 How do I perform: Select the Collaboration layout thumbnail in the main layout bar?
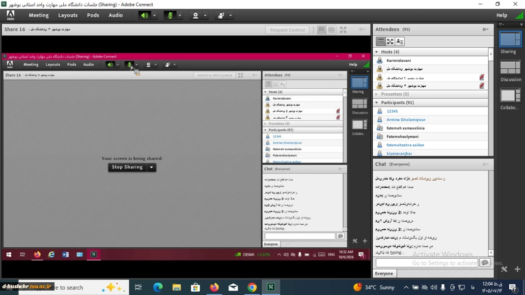click(x=510, y=96)
